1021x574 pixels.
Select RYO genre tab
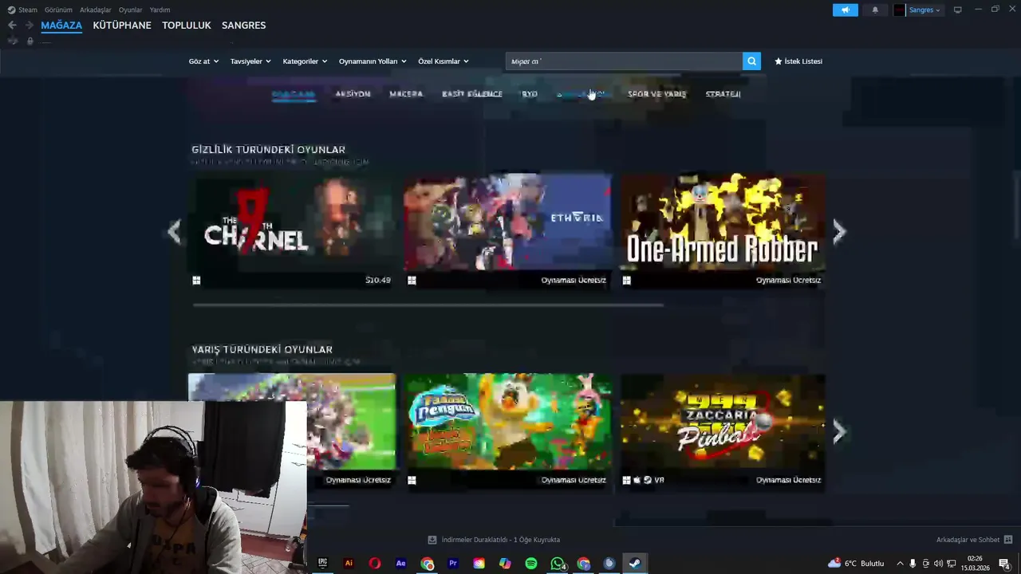tap(530, 94)
